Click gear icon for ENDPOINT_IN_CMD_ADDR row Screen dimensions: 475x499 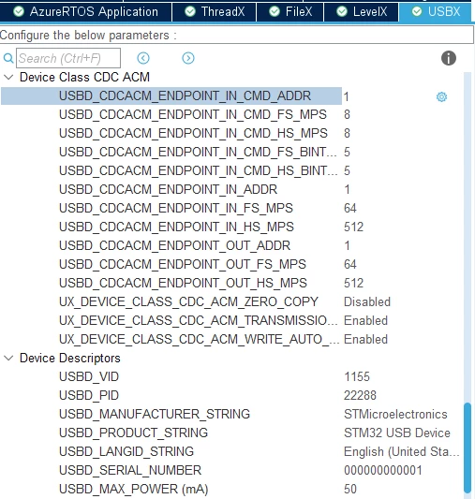(441, 96)
